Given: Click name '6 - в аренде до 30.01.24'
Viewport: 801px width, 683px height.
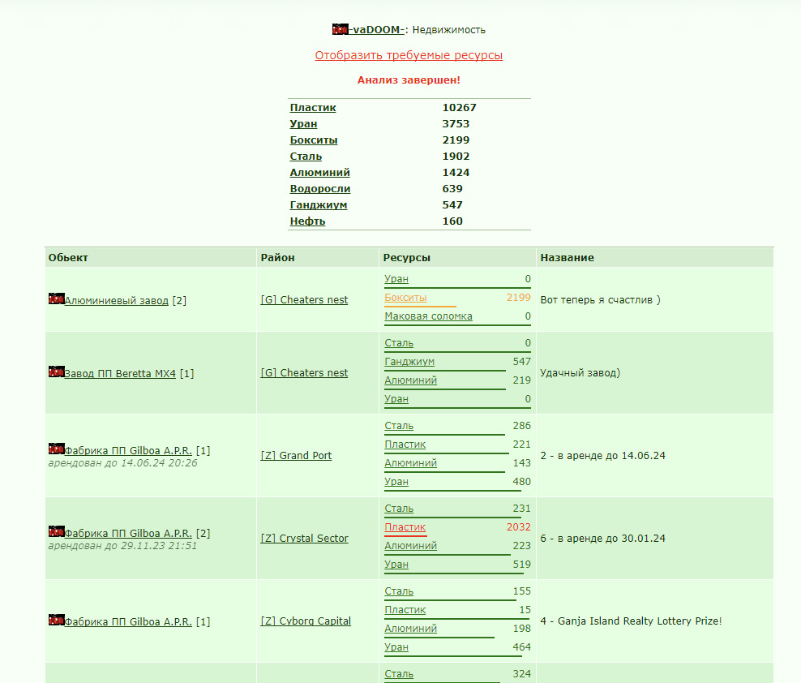Looking at the screenshot, I should click(603, 539).
